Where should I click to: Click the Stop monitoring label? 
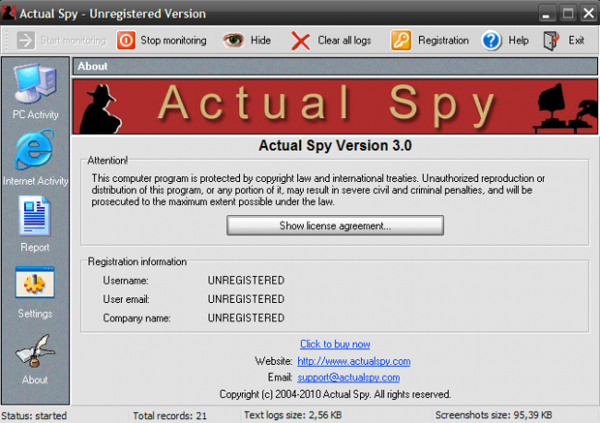(174, 41)
